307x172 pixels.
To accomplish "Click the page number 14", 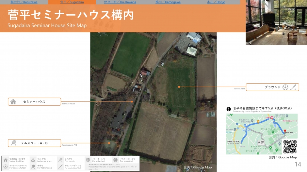I will [298, 164].
